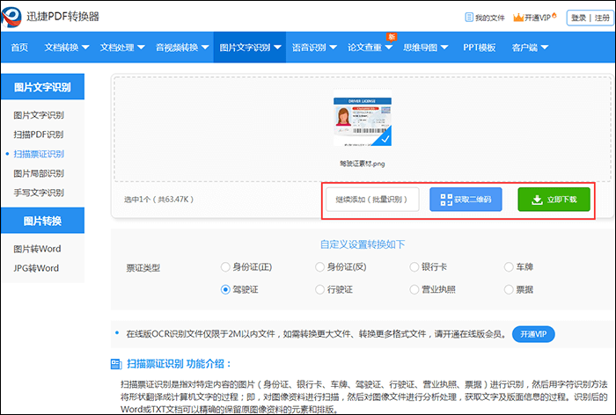
Task: Go to the 首页 tab
Action: click(19, 47)
